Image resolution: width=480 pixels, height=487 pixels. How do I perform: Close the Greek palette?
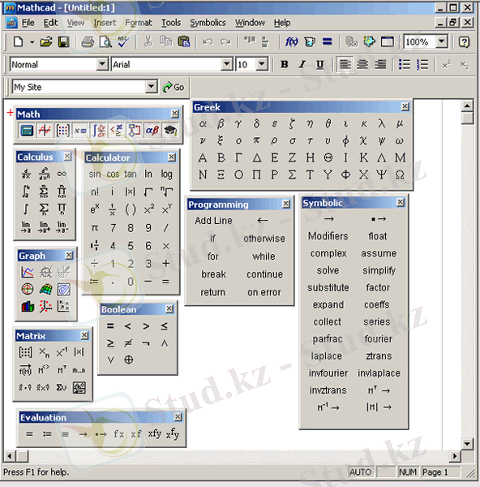tap(405, 106)
